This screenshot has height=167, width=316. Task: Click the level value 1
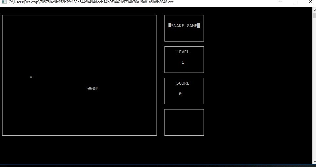pos(183,62)
